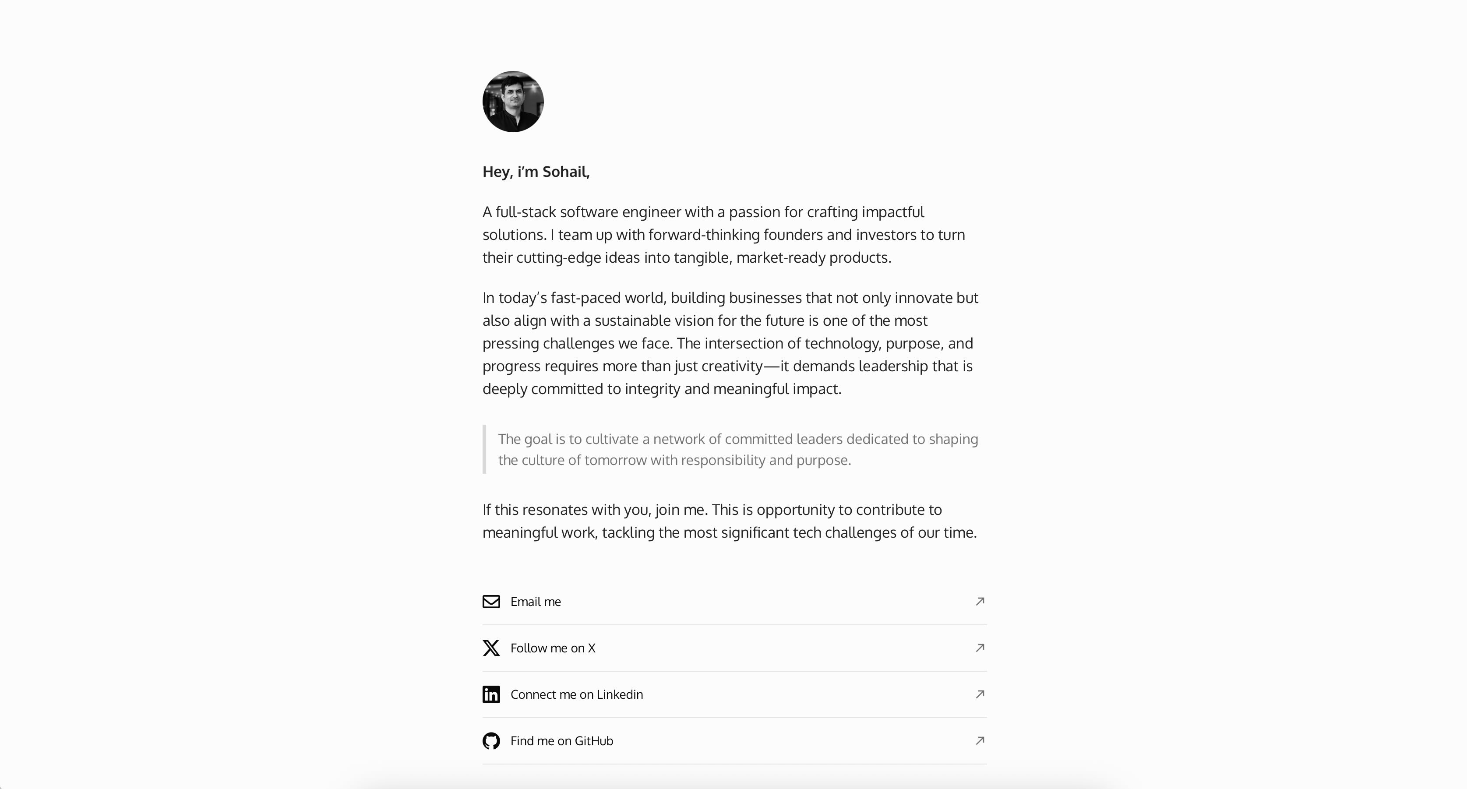Click the X logo icon
This screenshot has height=789, width=1467.
pyautogui.click(x=491, y=648)
